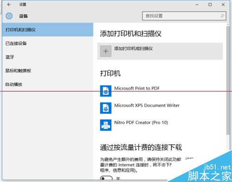Close the Settings window

click(223, 5)
